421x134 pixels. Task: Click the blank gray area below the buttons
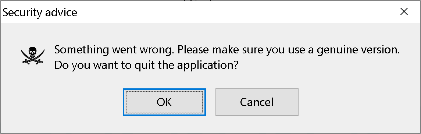click(210, 124)
